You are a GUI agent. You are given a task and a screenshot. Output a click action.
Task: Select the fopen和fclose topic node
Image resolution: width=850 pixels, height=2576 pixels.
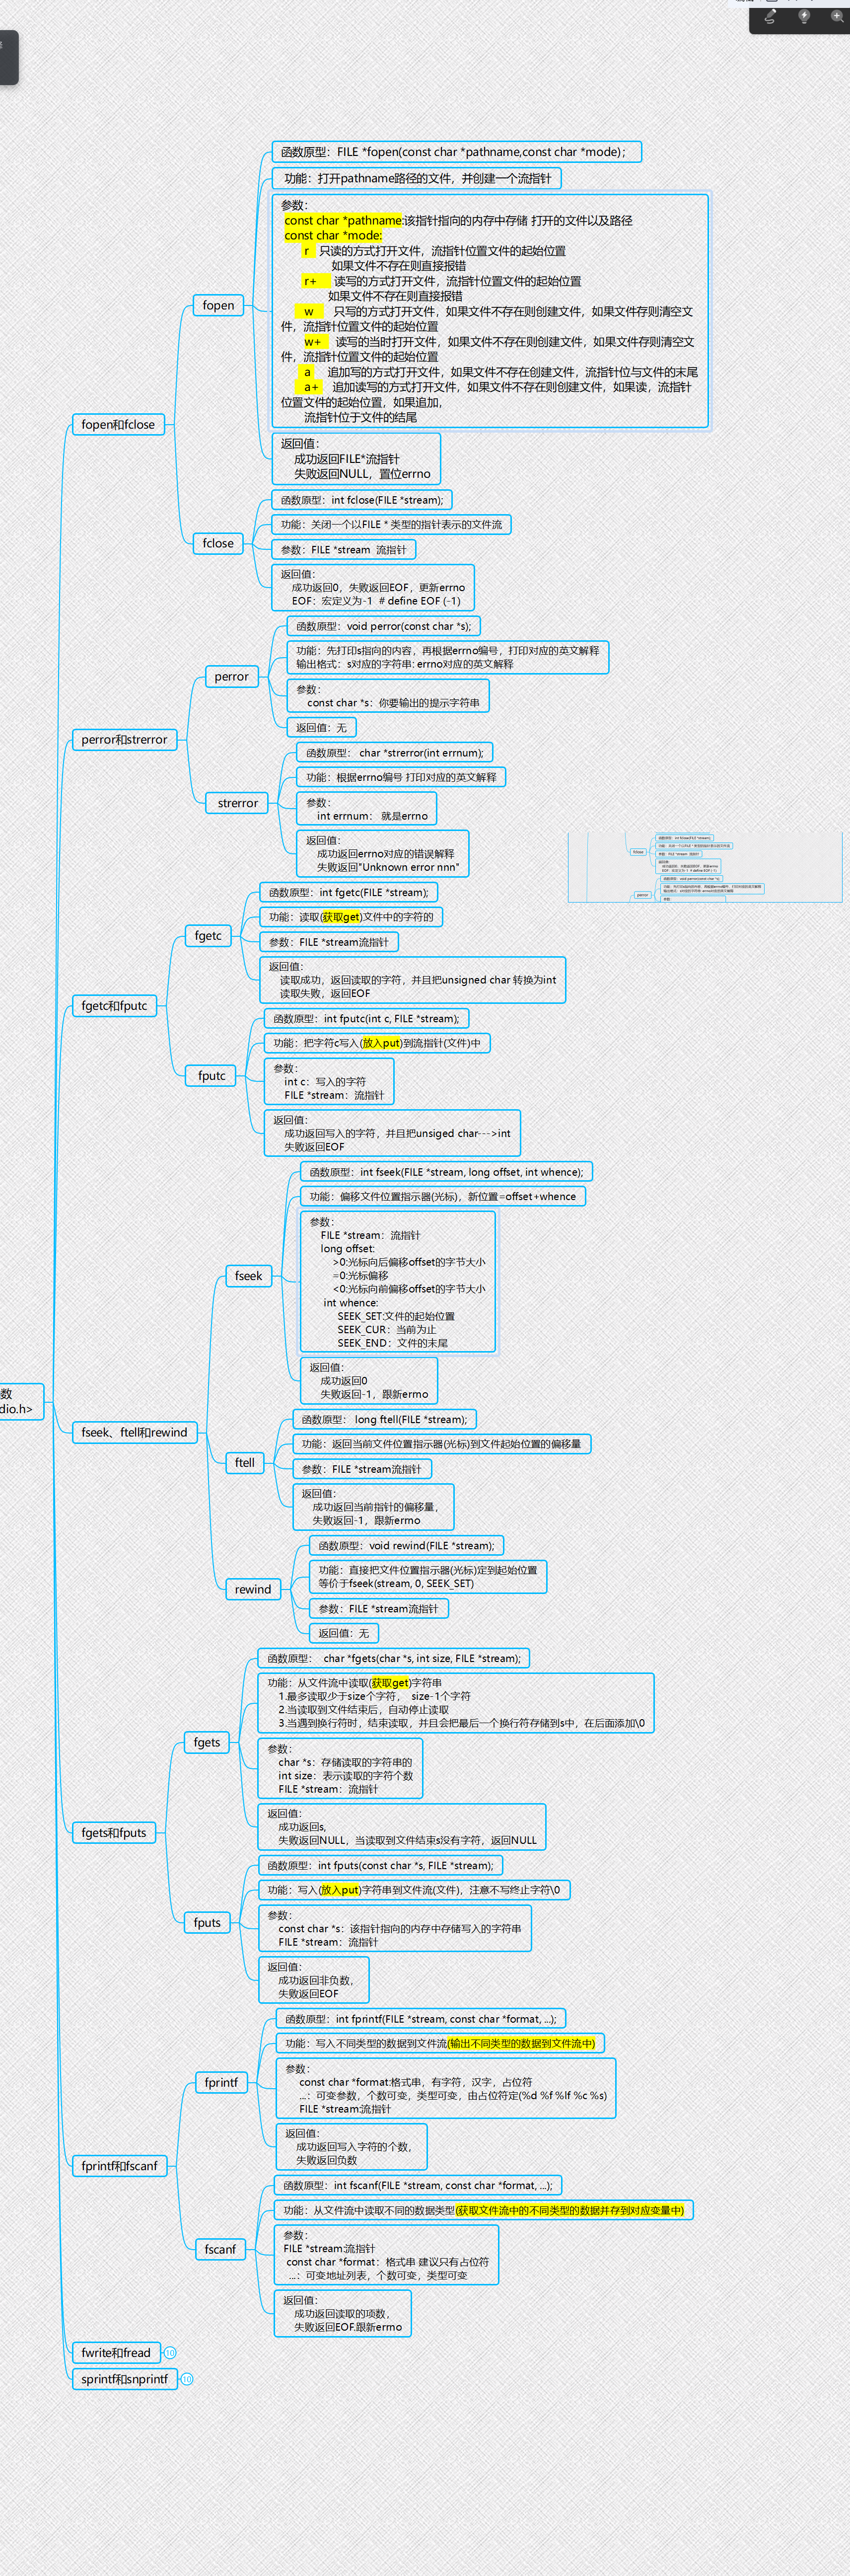pos(118,425)
